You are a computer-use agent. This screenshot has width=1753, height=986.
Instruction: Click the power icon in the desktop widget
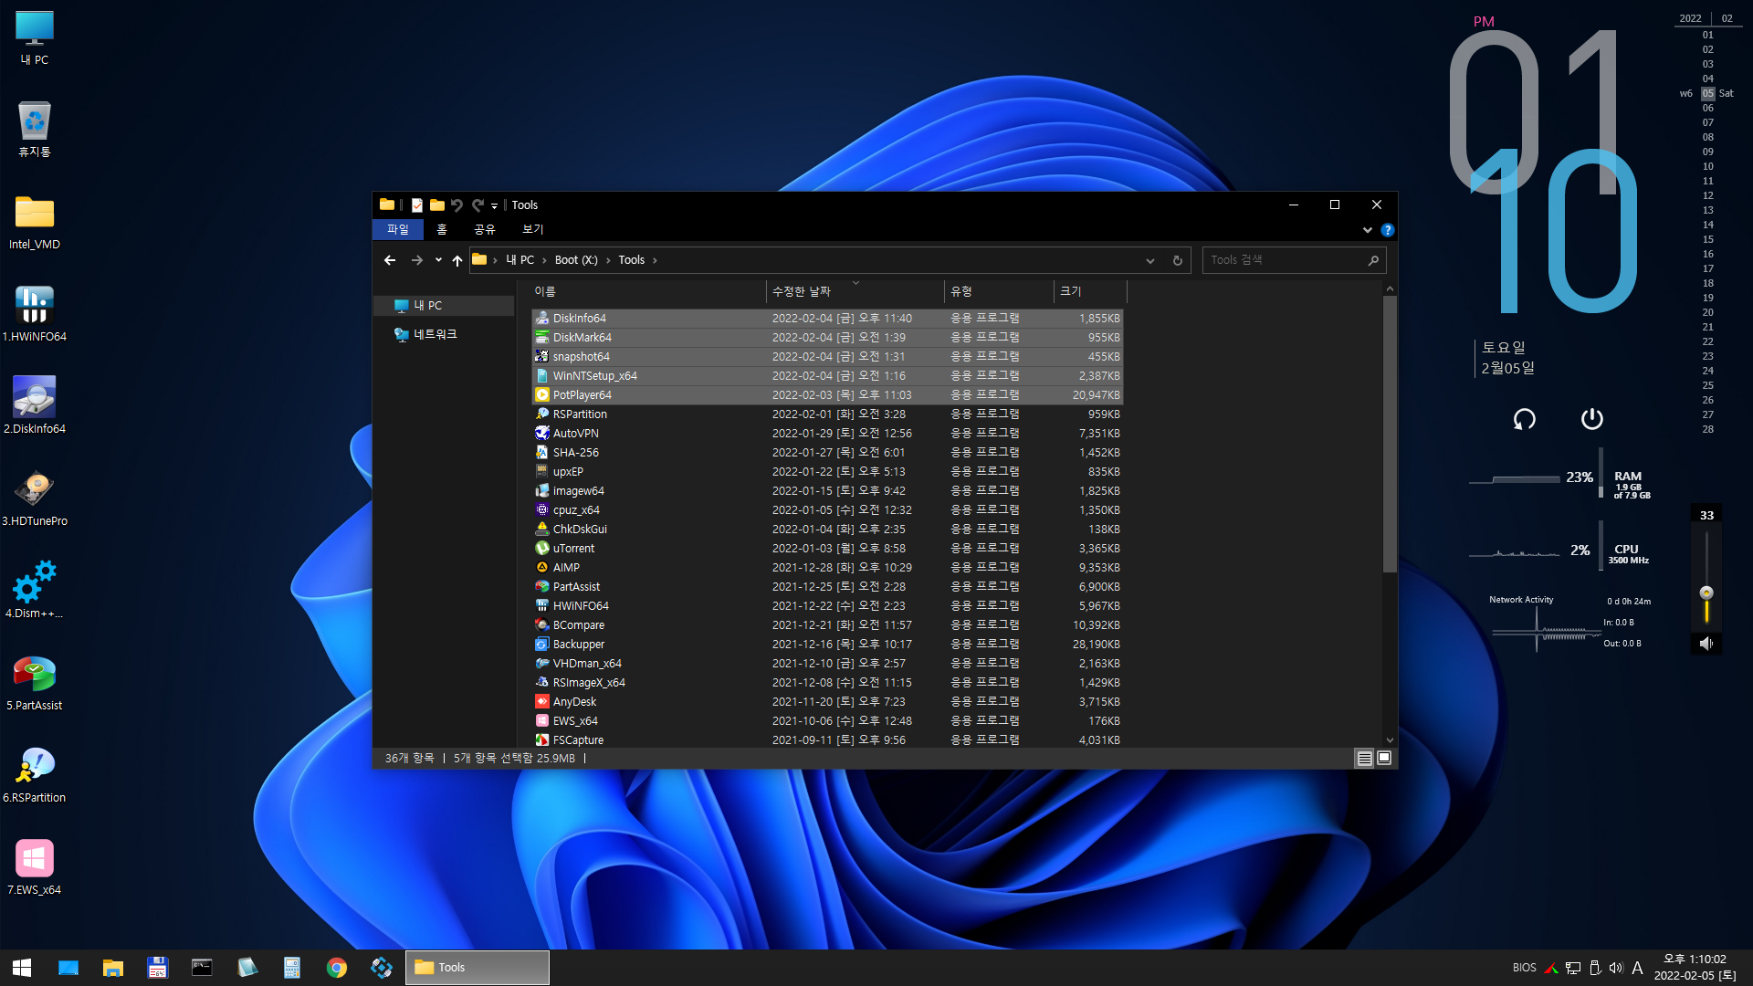coord(1591,418)
